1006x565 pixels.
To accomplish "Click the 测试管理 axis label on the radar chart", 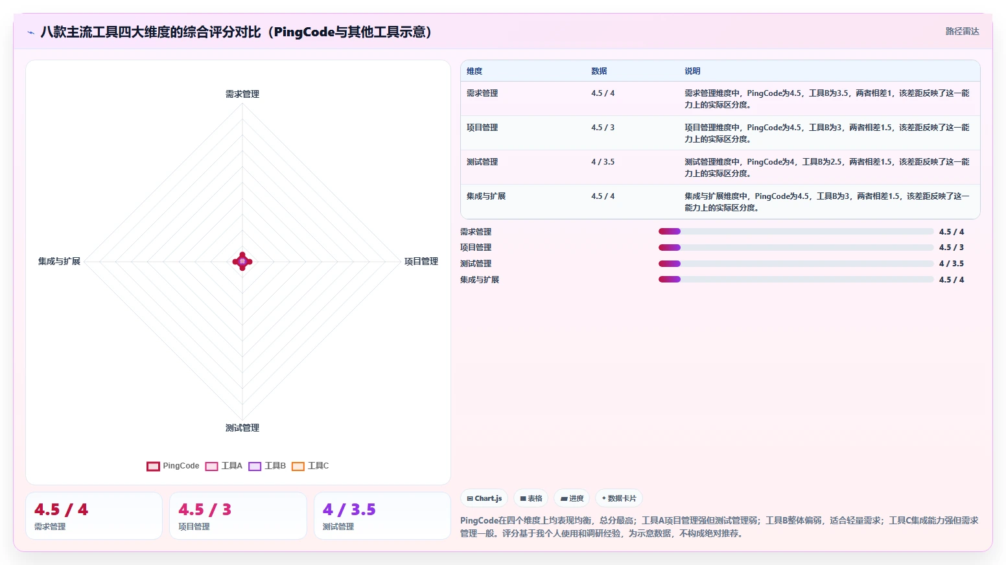I will point(242,428).
